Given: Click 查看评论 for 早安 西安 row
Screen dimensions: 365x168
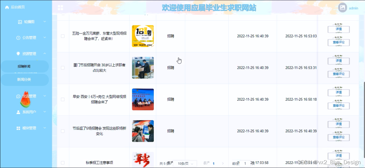Looking at the screenshot, I should [x=338, y=106].
